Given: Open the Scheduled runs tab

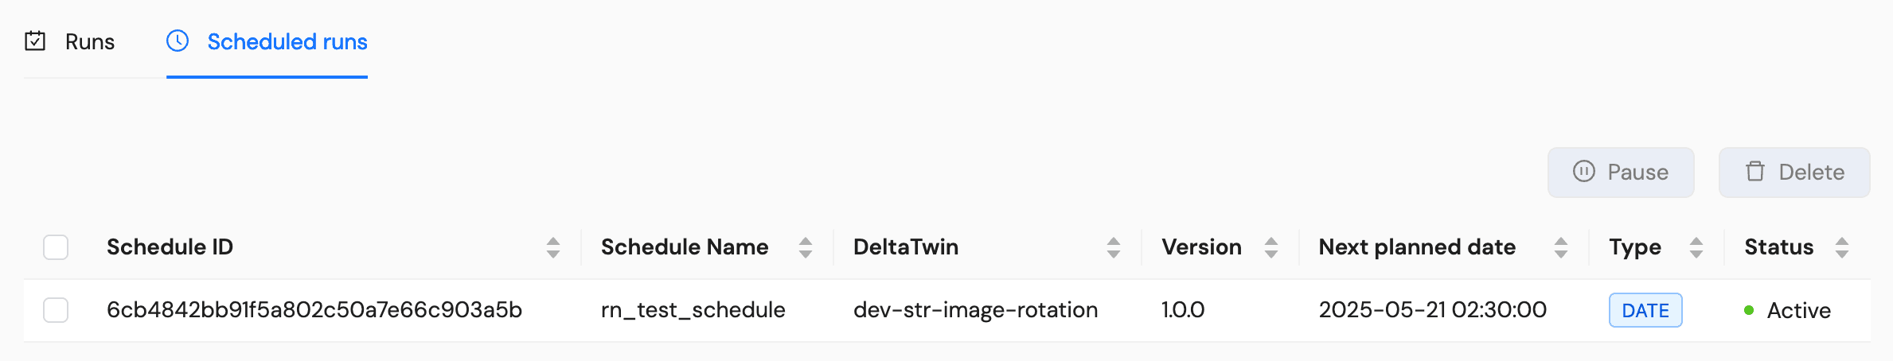Looking at the screenshot, I should (287, 41).
